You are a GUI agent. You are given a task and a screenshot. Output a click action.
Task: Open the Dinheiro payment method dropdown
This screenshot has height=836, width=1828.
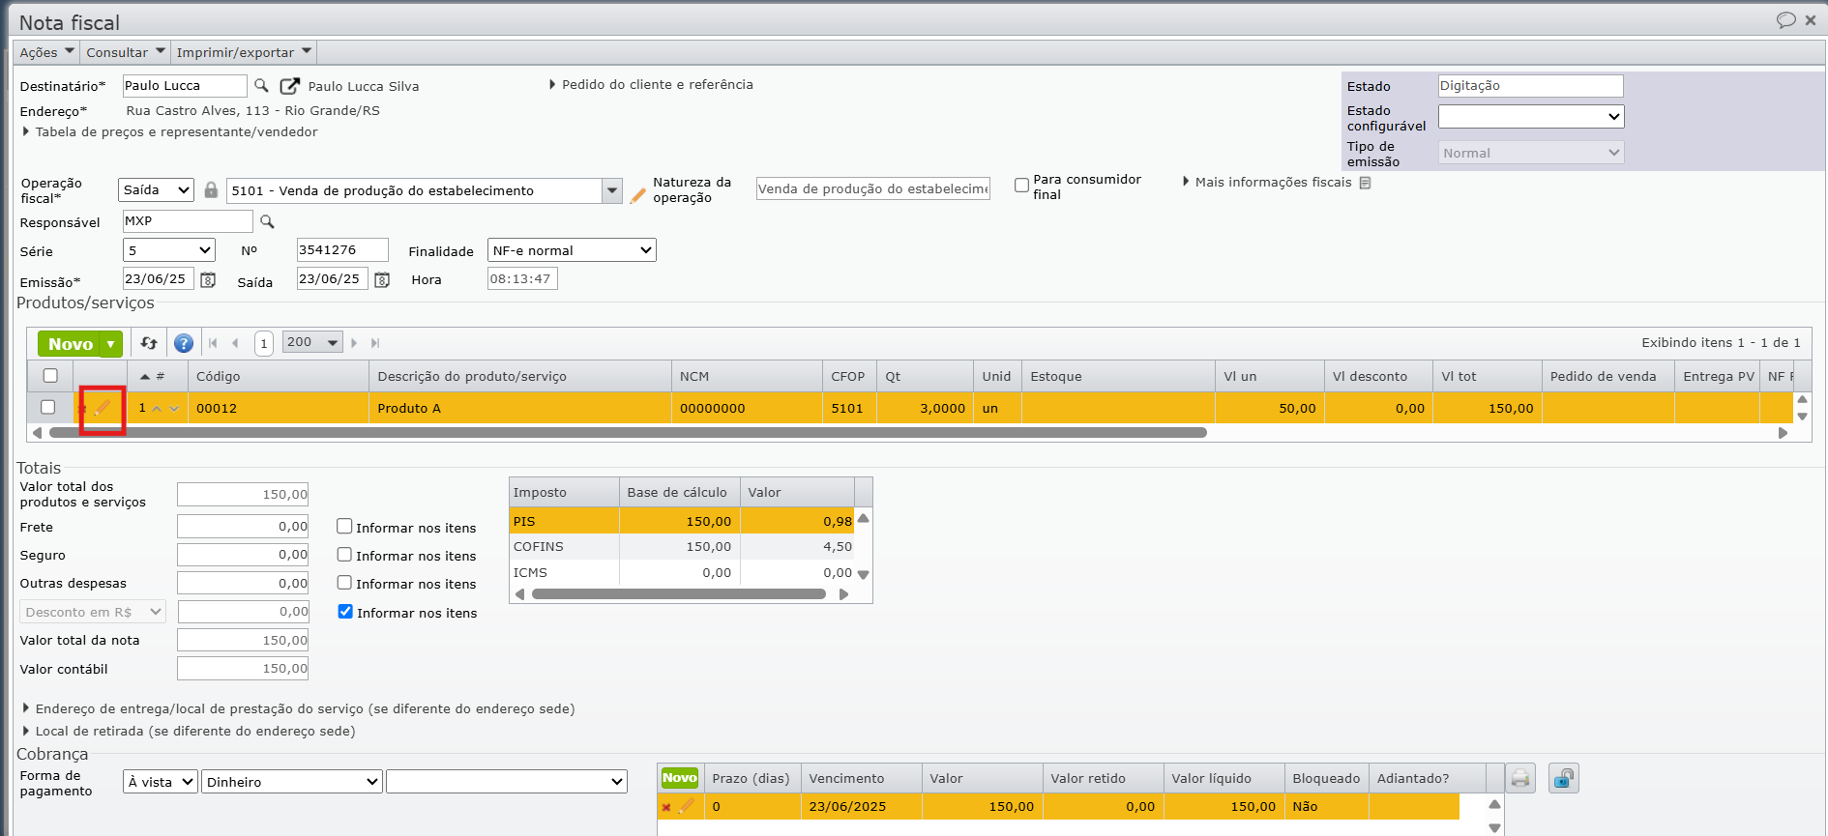[292, 782]
